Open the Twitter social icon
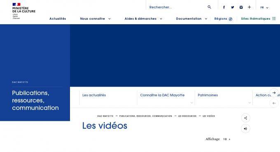 (232, 7)
